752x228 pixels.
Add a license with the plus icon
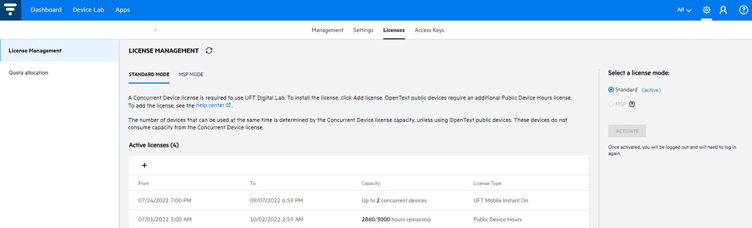click(x=145, y=165)
